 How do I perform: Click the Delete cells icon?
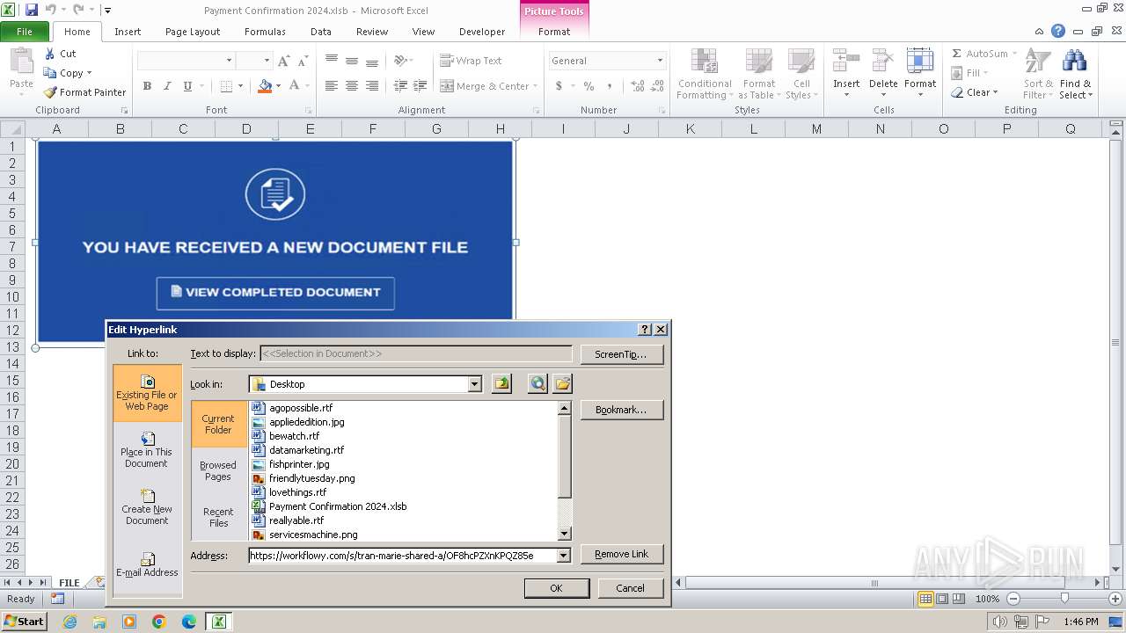point(883,62)
